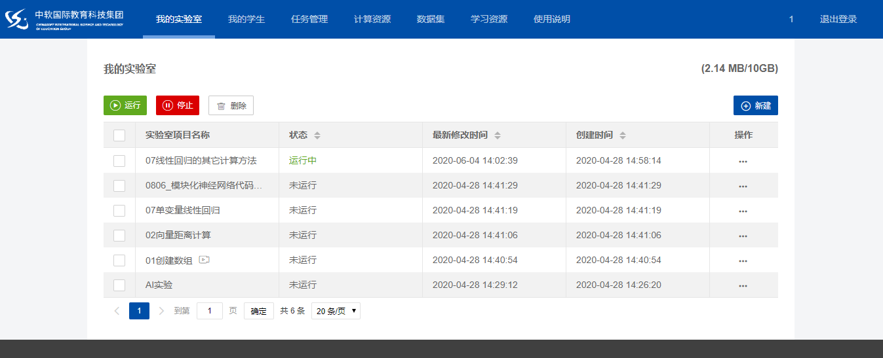Click the Delete (删除) trash button
This screenshot has height=358, width=883.
coord(231,105)
